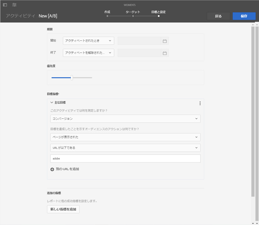
Task: Open the 開始 dropdown アクティベートされたとき
Action: pyautogui.click(x=88, y=41)
